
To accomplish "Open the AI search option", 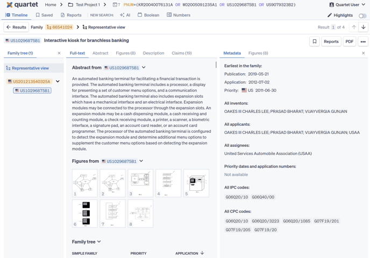I will [x=125, y=15].
